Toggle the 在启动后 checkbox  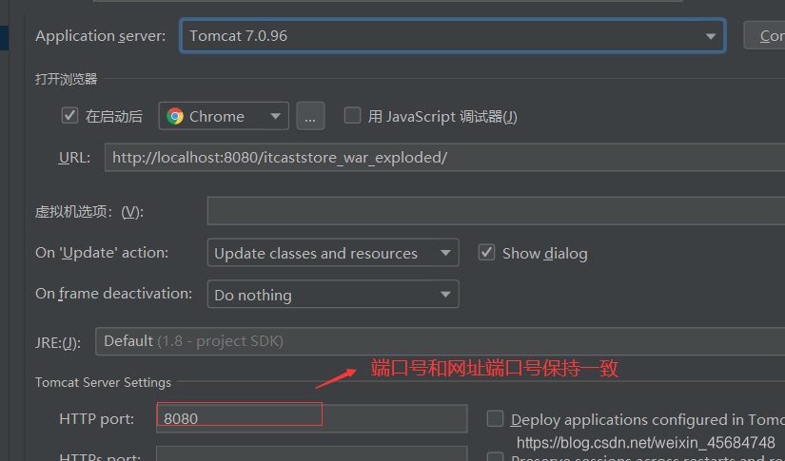point(69,116)
